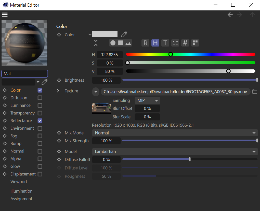Enable the Diffusion channel checkbox
The image size is (260, 211).
coord(40,98)
